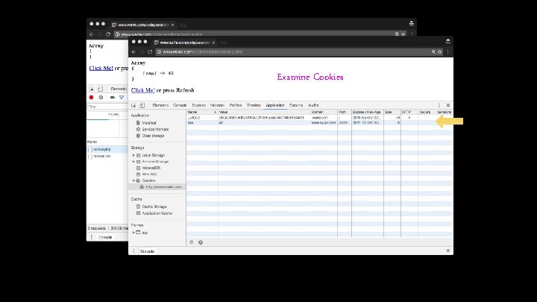Viewport: 537px width, 302px height.
Task: Close the tab in the front browser window
Action: click(x=213, y=43)
